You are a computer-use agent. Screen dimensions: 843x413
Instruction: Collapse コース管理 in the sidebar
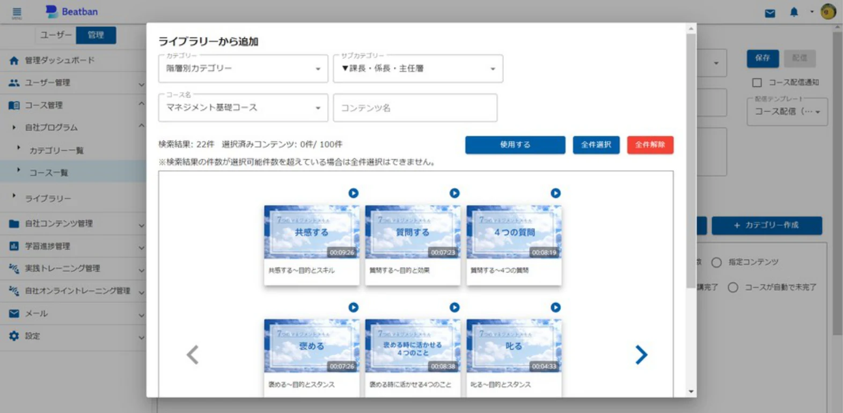tap(73, 105)
